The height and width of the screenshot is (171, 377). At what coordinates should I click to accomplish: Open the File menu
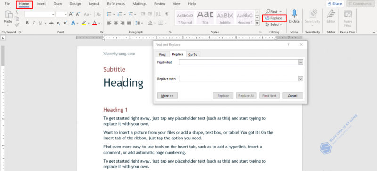[x=8, y=4]
